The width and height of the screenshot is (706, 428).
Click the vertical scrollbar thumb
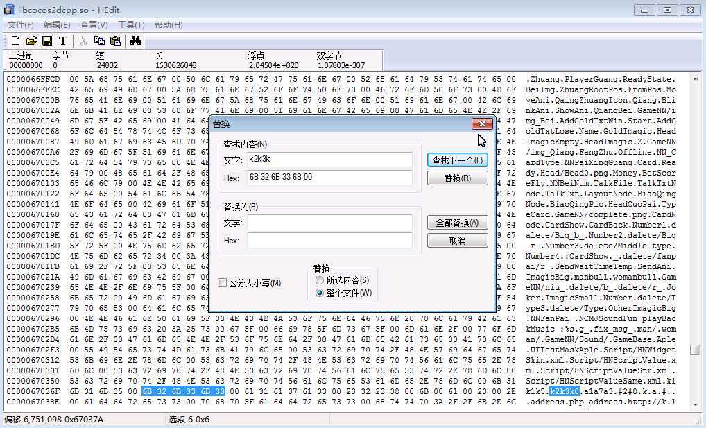695,350
